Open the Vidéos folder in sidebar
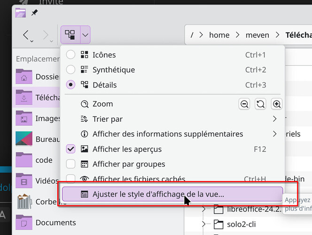Screen dimensions: 312x235 (x=24, y=181)
